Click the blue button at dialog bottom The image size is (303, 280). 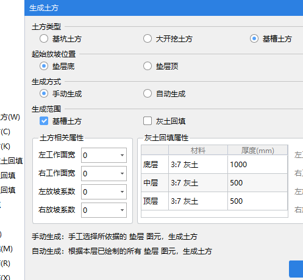(x=296, y=269)
